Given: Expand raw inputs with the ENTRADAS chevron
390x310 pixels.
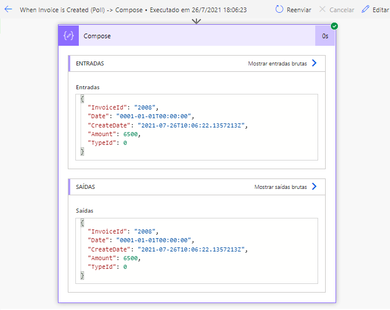Looking at the screenshot, I should pyautogui.click(x=315, y=63).
